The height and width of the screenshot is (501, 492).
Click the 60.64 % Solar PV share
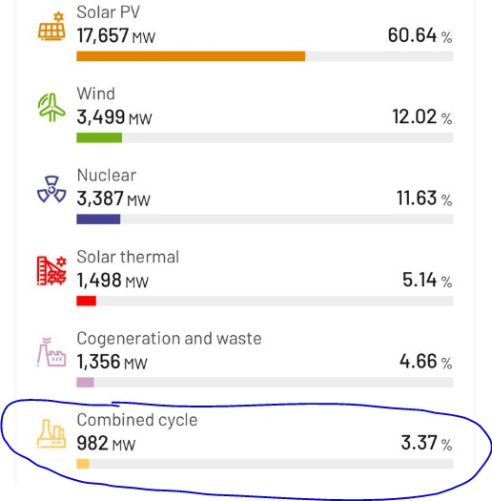click(420, 35)
